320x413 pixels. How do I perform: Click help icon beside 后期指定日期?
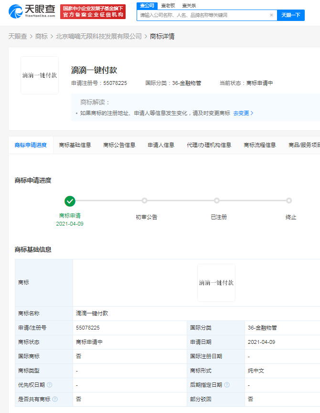click(x=227, y=385)
